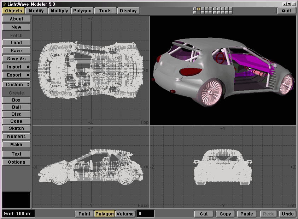Switch to the Modify tab
The width and height of the screenshot is (298, 219).
point(36,11)
